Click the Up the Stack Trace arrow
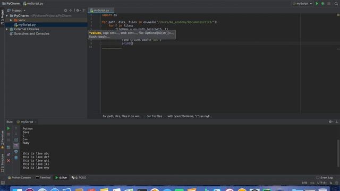Screen dimensions: 340x191 tap(16, 128)
